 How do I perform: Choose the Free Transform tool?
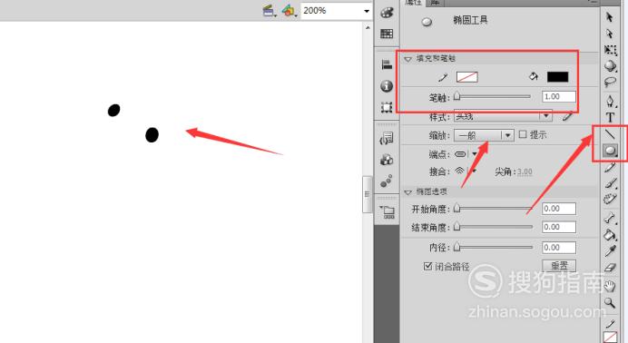[610, 50]
